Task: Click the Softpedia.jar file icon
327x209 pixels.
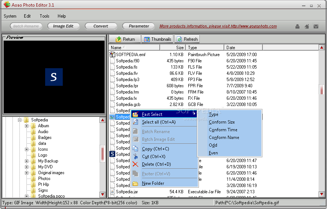Action: click(x=112, y=191)
